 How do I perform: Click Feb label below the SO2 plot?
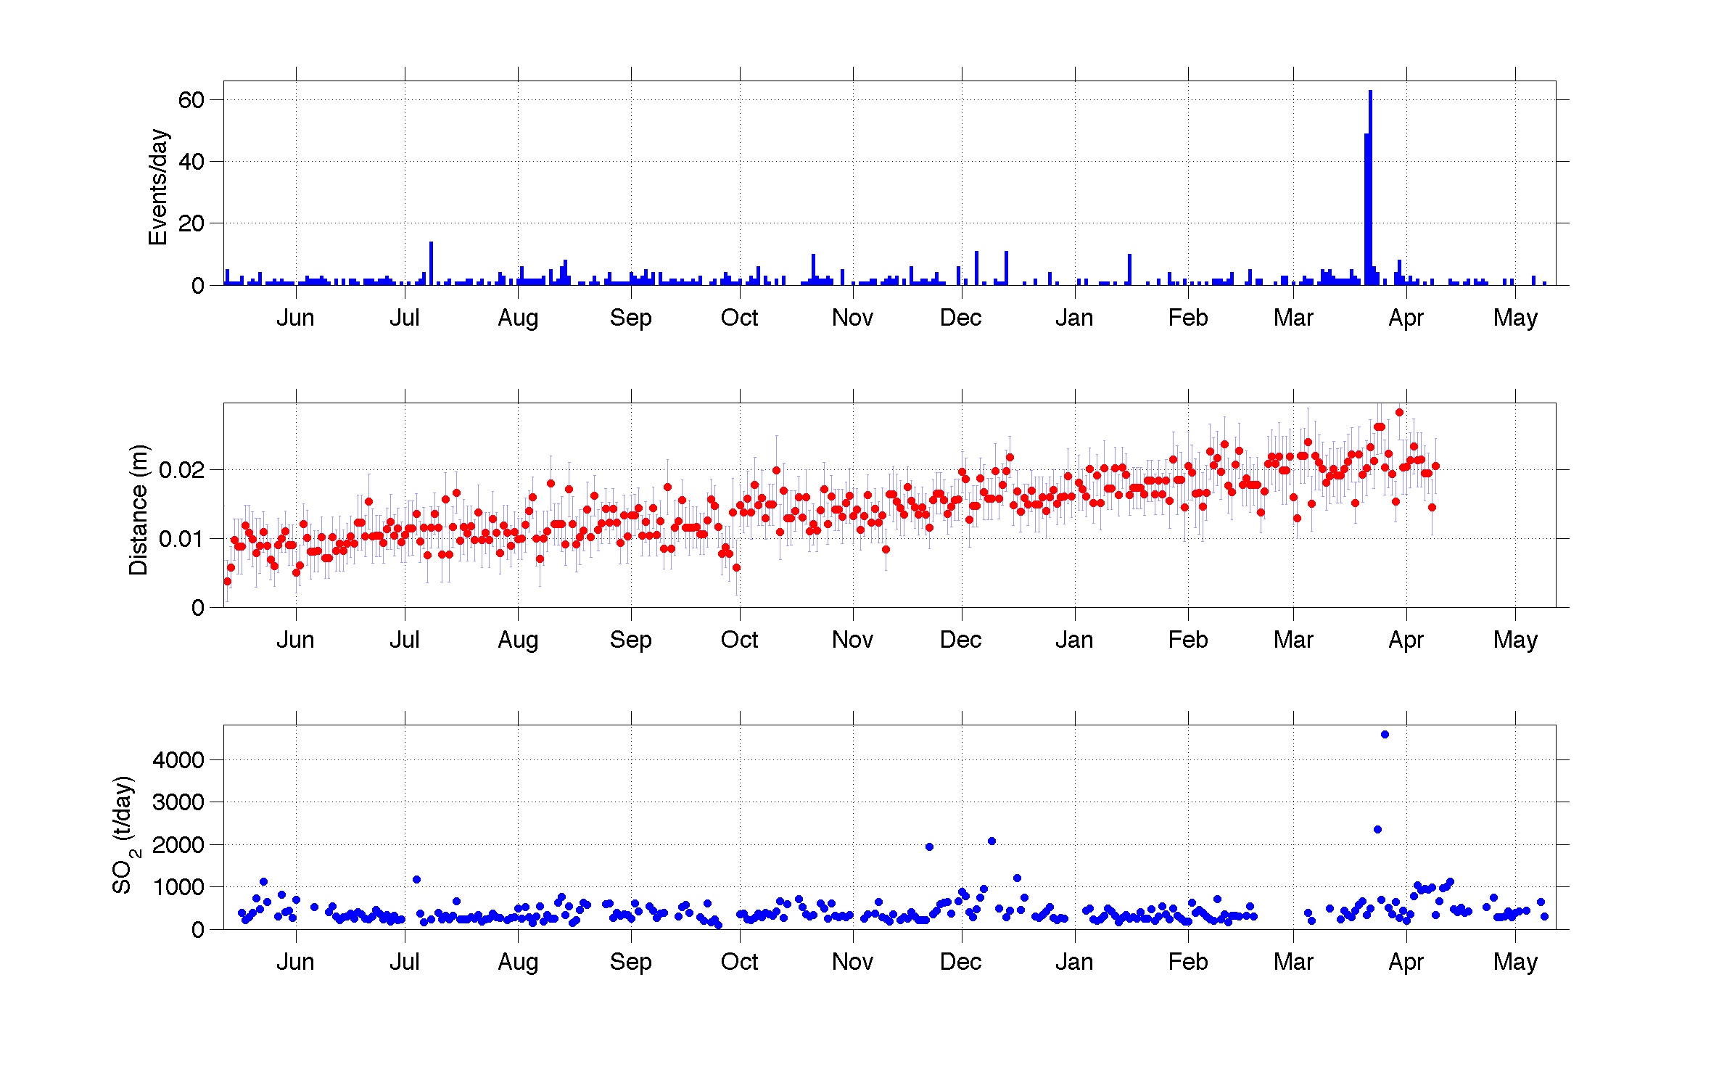click(x=1188, y=962)
